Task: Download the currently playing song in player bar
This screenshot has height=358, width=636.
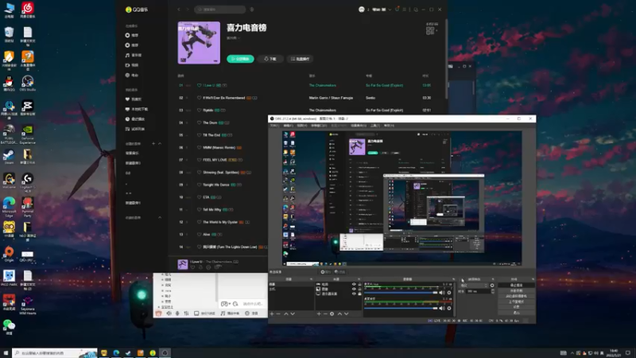Action: click(x=200, y=267)
